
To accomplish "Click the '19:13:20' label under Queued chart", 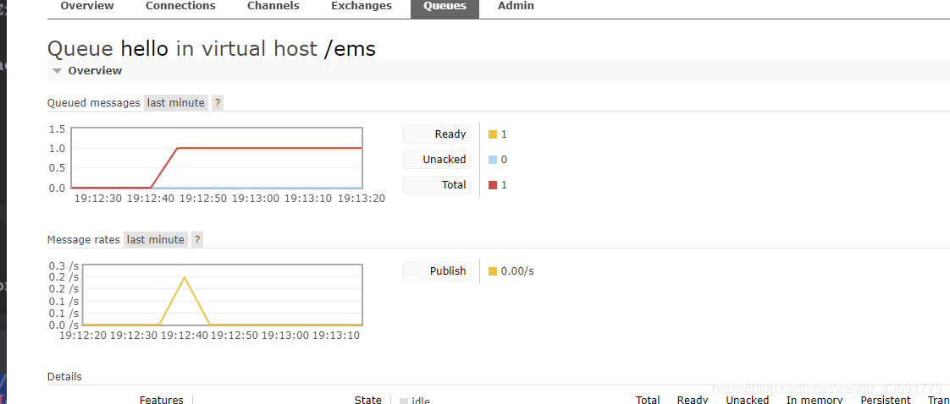I will point(361,199).
